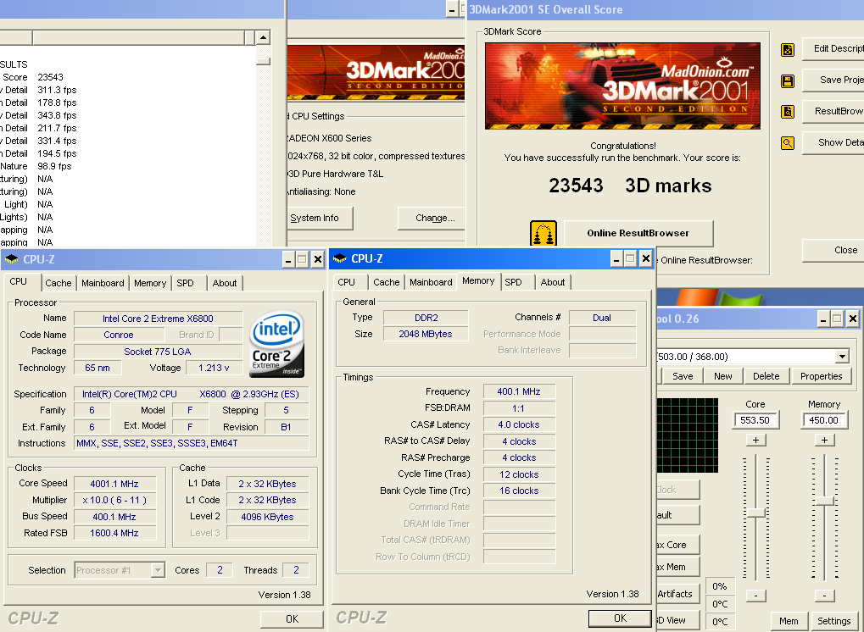Image resolution: width=864 pixels, height=632 pixels.
Task: Select SPD tab in right CPU-Z window
Action: coord(513,282)
